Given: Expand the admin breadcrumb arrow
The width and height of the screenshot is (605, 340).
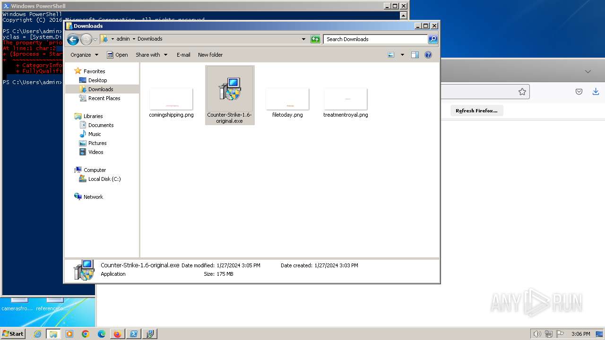Looking at the screenshot, I should point(134,39).
